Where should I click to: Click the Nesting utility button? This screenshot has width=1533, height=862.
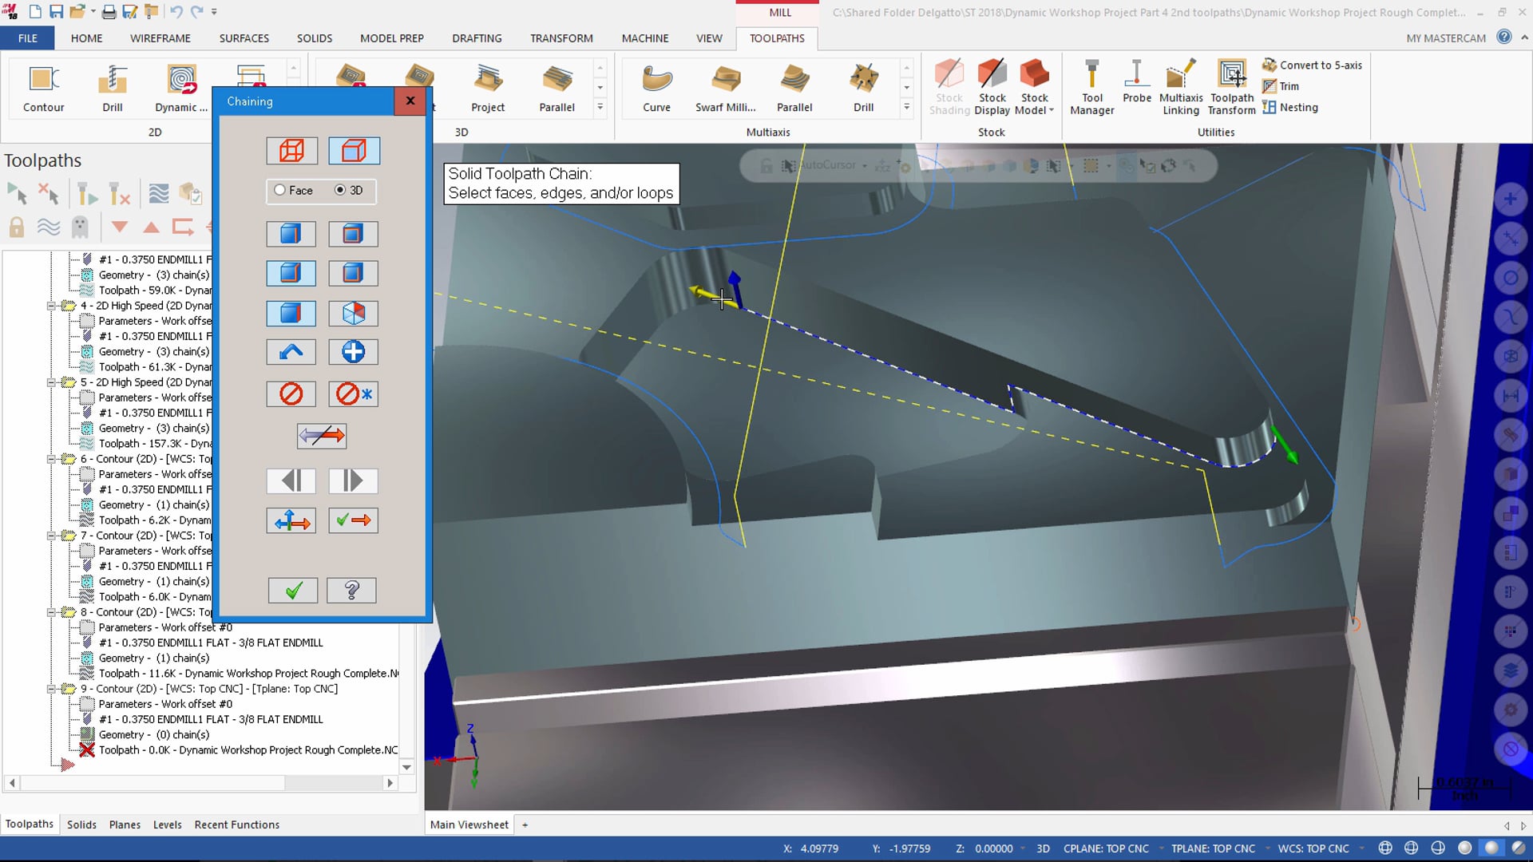click(1290, 108)
